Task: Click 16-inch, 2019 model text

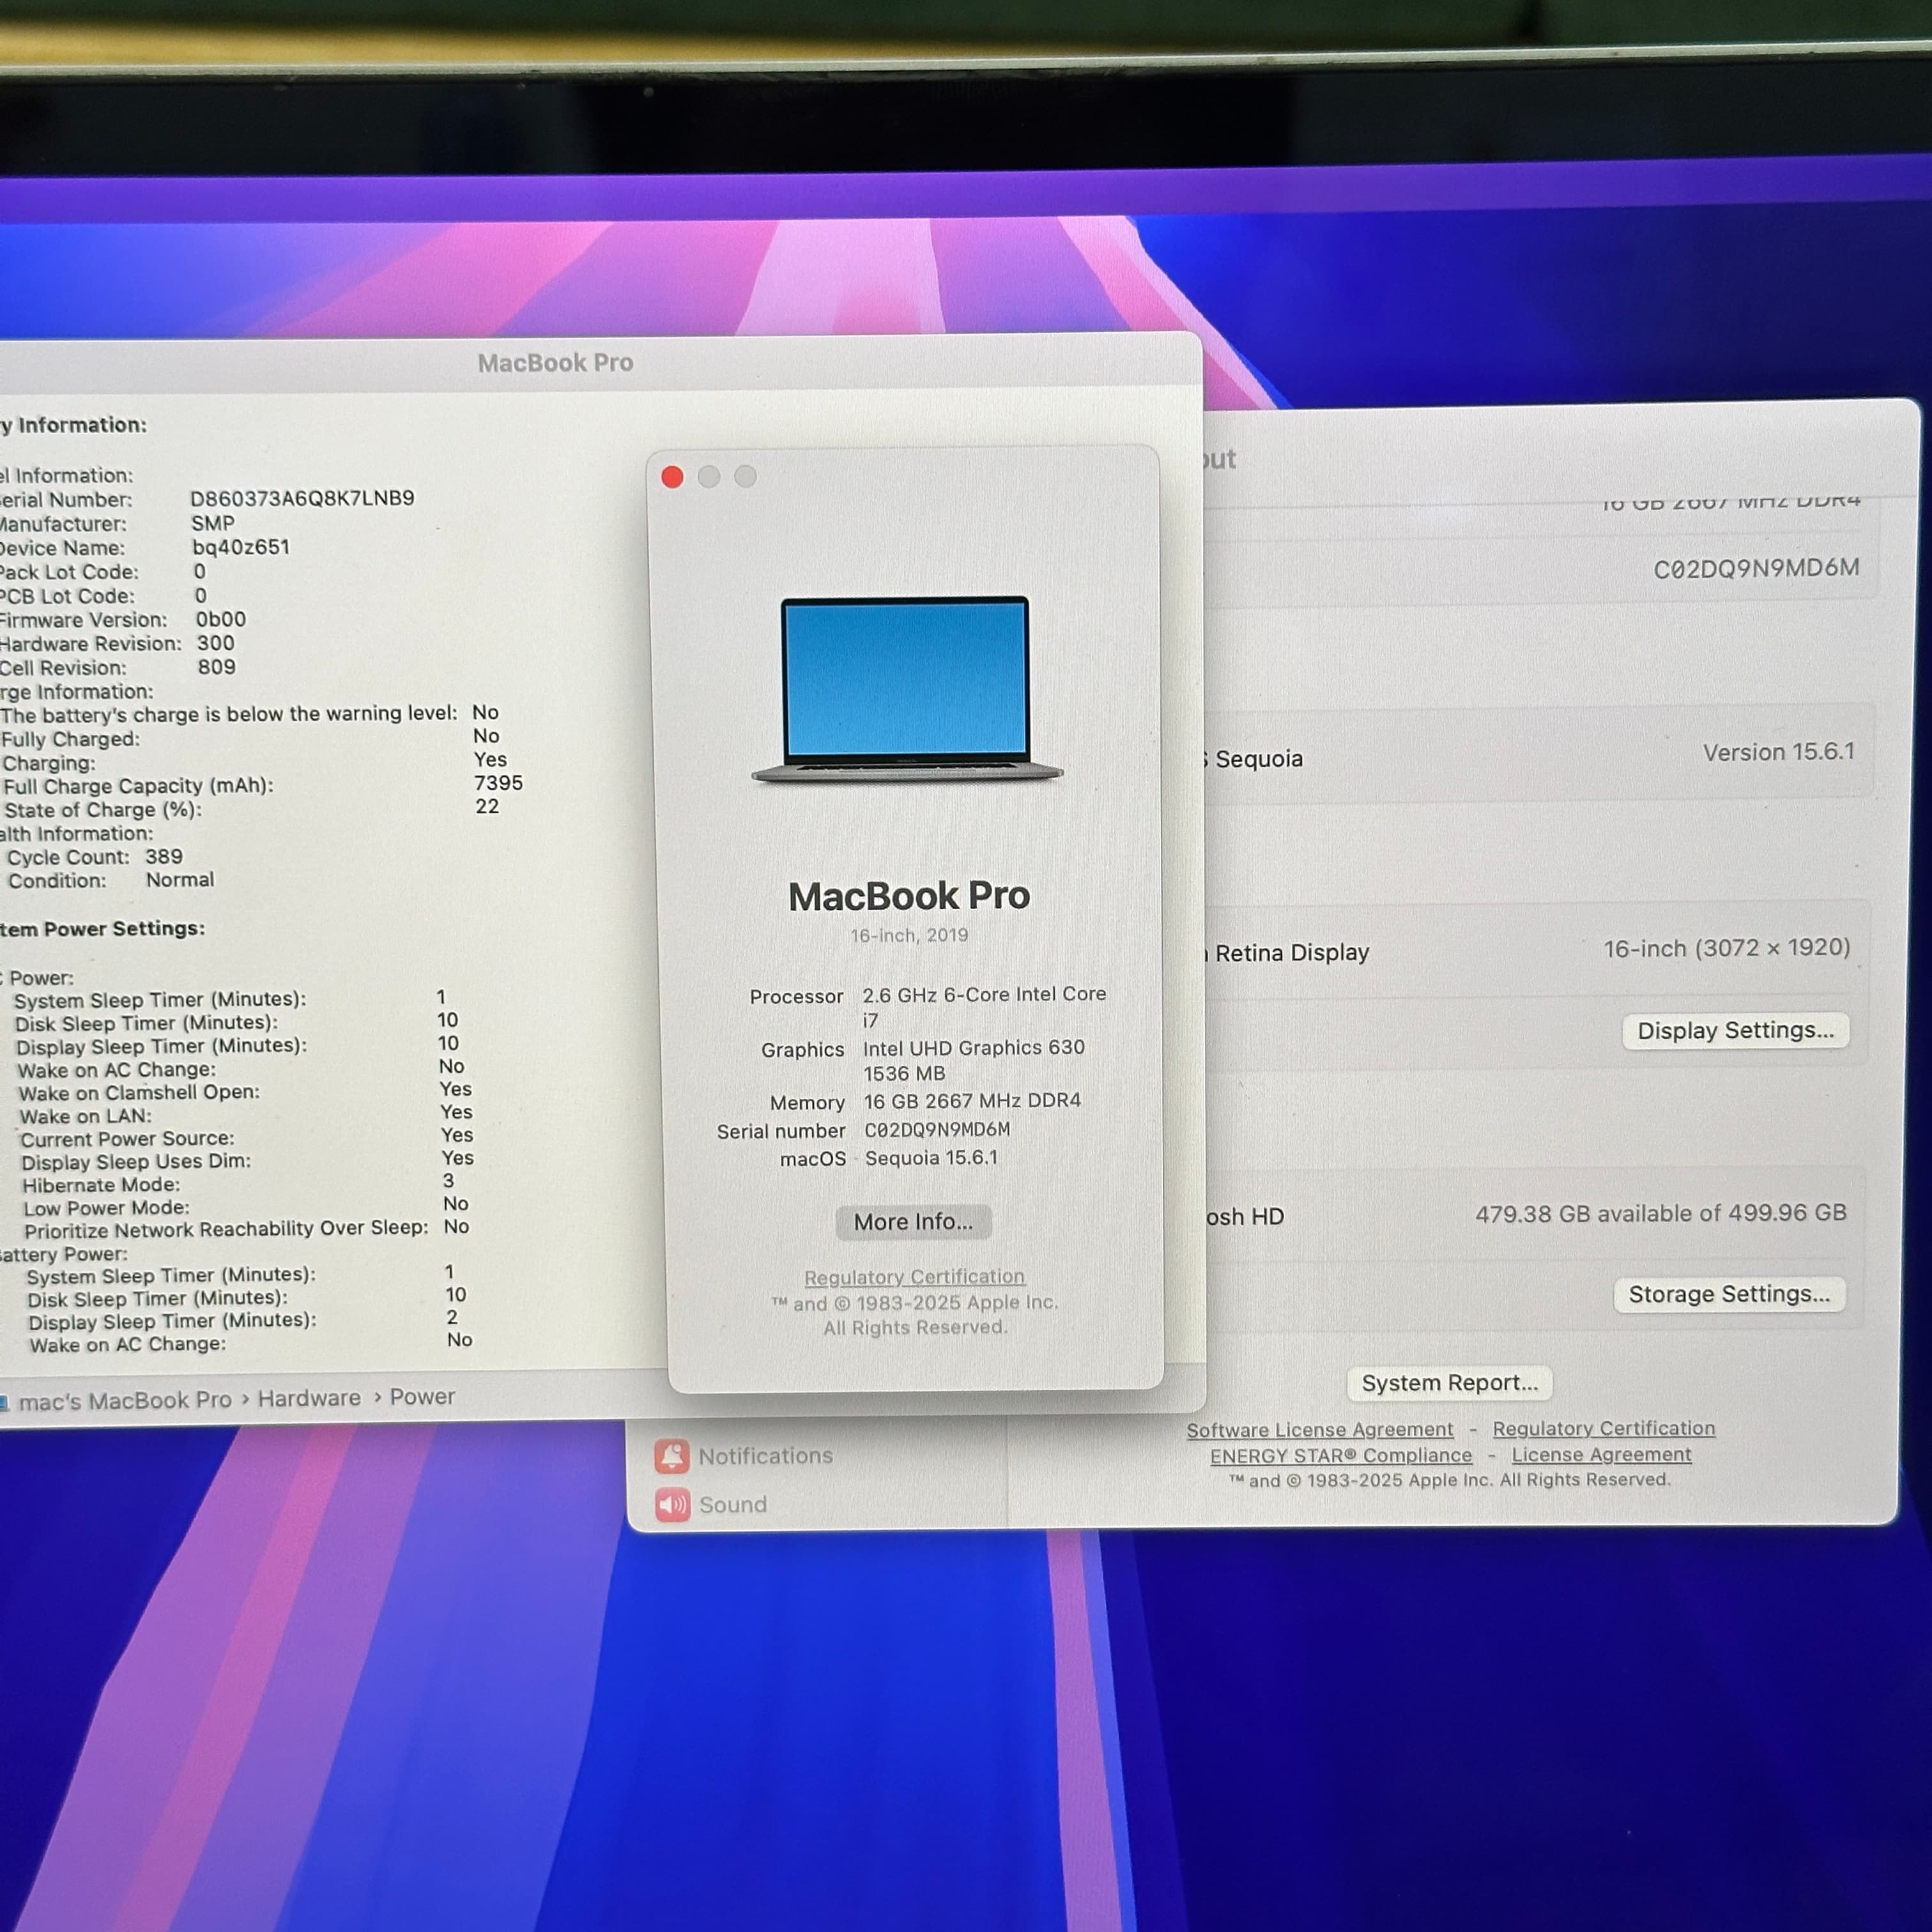Action: click(909, 935)
